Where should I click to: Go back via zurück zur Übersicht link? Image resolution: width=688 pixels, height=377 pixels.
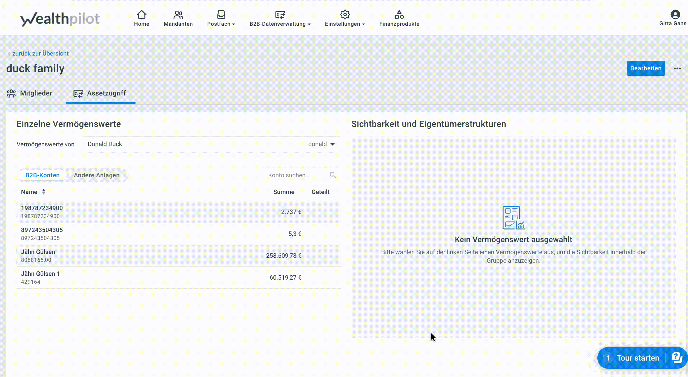38,53
